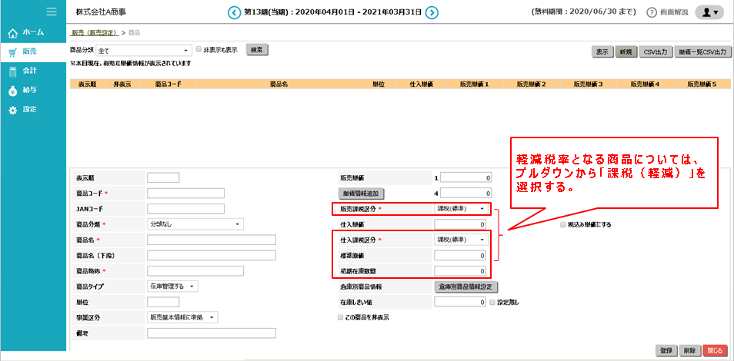
Task: Open the 商品分類 filter dropdown at top
Action: pos(142,50)
